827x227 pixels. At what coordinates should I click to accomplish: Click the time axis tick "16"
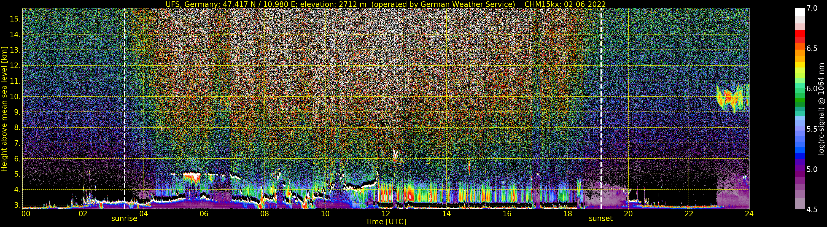(x=507, y=214)
